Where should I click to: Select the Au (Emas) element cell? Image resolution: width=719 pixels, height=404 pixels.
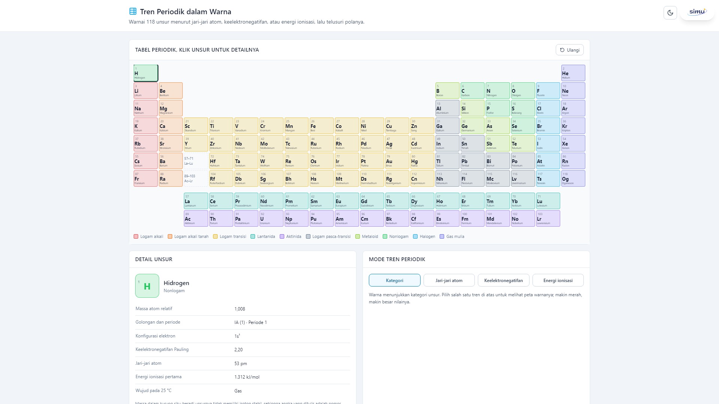[x=397, y=161]
